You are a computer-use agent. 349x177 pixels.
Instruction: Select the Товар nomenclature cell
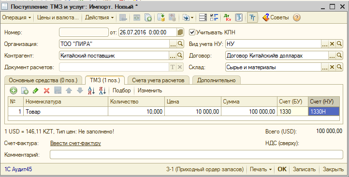(x=66, y=111)
